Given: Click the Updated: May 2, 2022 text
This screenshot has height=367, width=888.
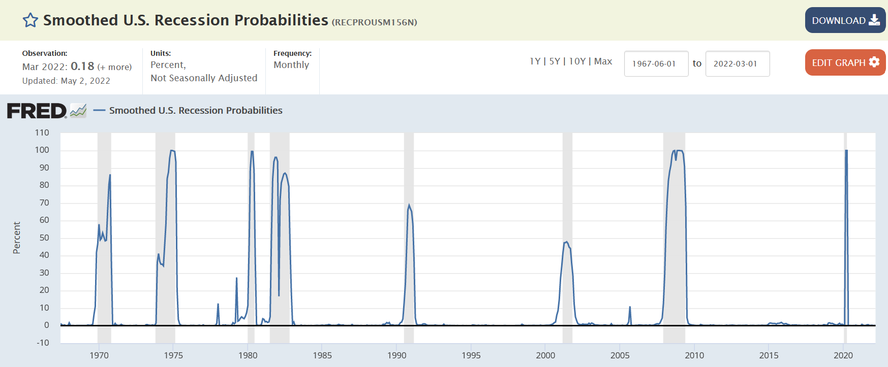Looking at the screenshot, I should pos(66,81).
